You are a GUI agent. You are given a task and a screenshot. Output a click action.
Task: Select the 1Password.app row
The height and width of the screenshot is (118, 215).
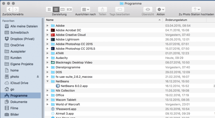pyautogui.click(x=66, y=109)
